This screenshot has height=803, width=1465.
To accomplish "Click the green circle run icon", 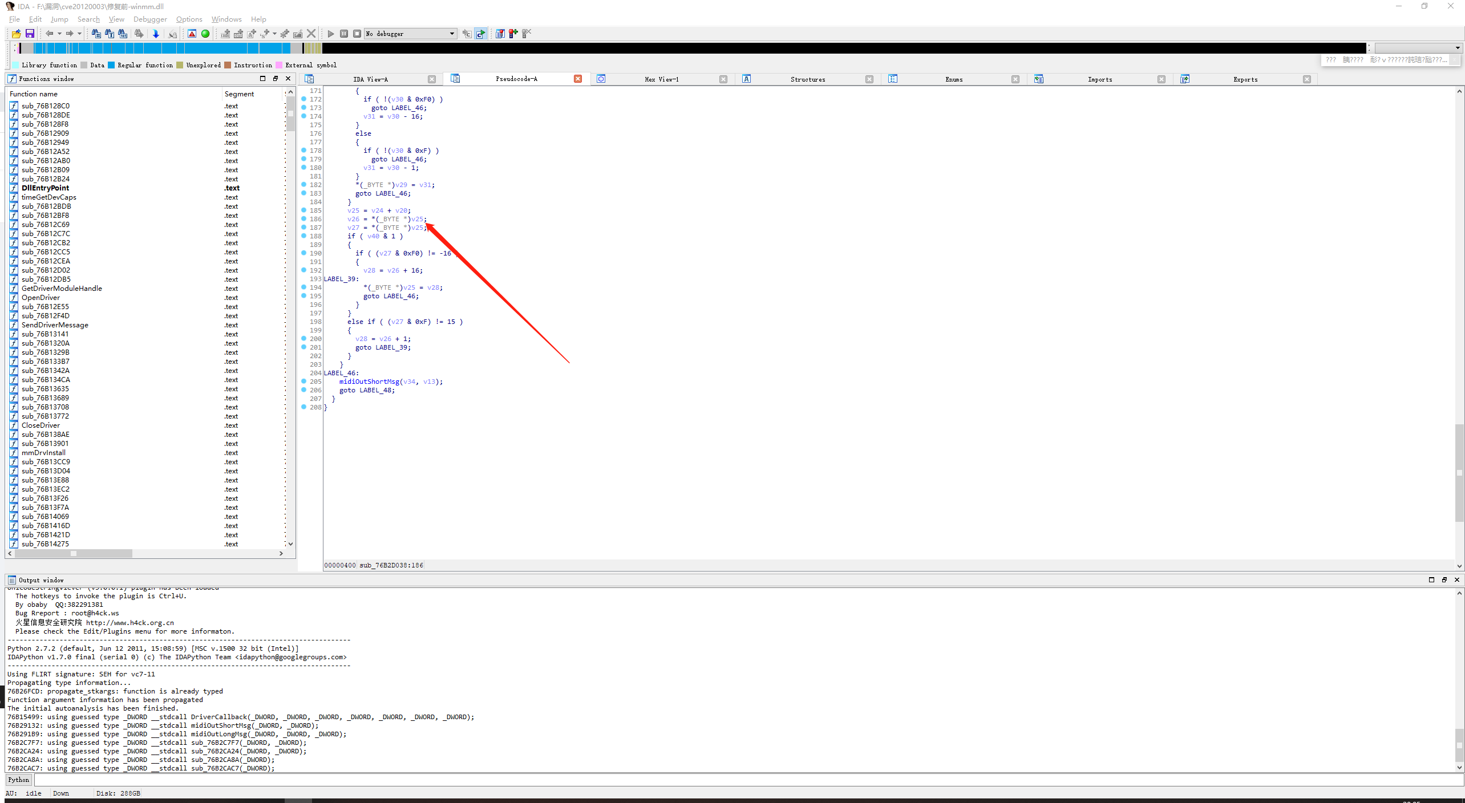I will 205,34.
